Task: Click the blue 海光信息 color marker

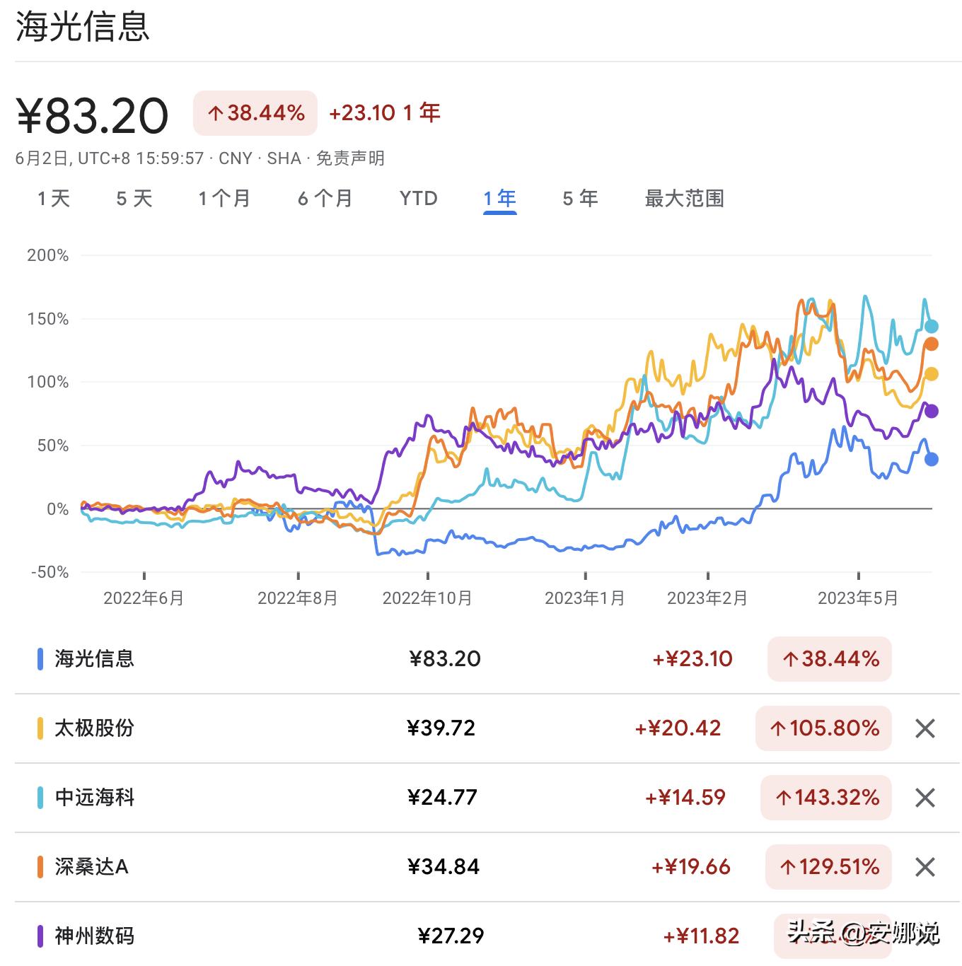Action: pos(40,658)
